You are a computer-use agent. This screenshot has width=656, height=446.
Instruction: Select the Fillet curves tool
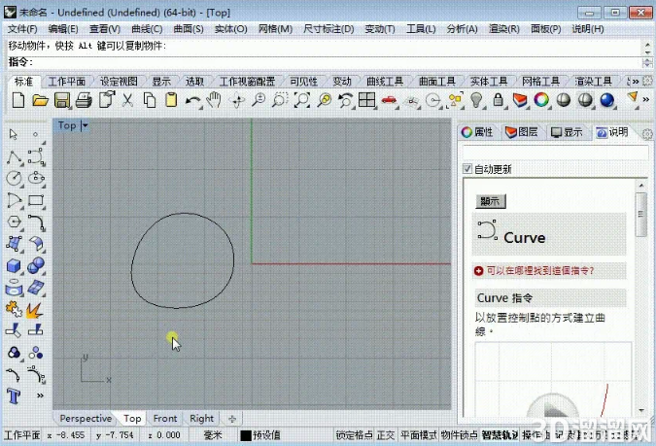36,223
